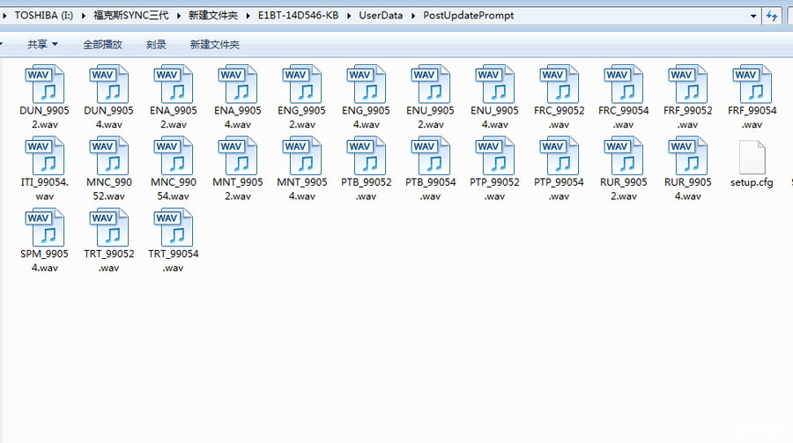Select RUR_99054.wav file icon
This screenshot has height=443, width=793.
click(x=687, y=156)
